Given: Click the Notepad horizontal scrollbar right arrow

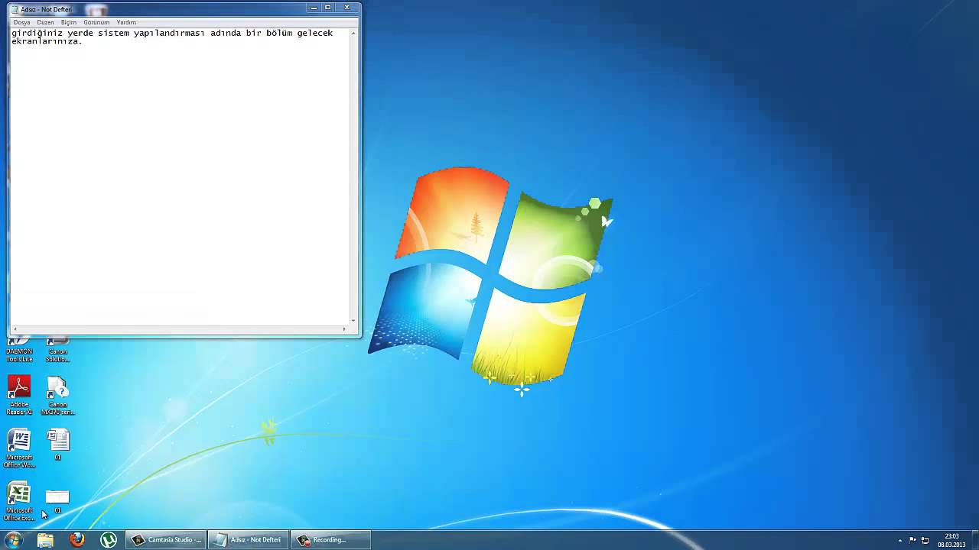Looking at the screenshot, I should click(345, 329).
